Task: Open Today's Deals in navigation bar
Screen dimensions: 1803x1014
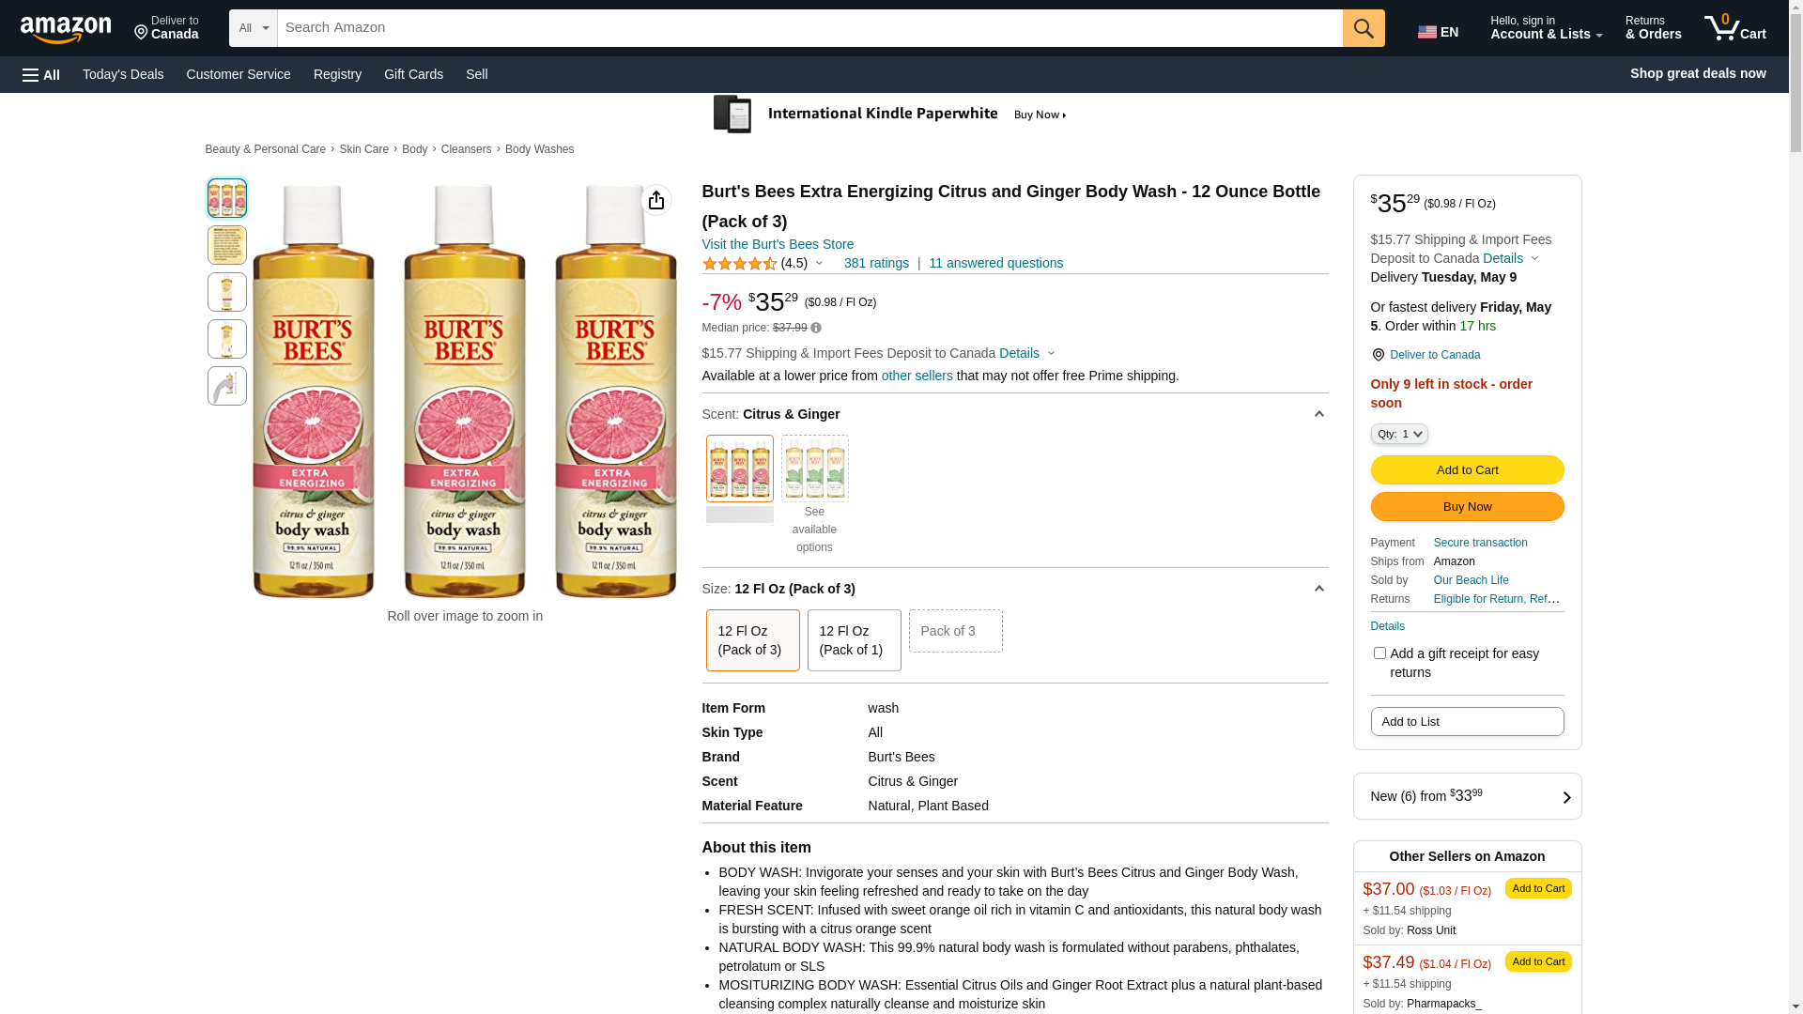Action: click(x=123, y=74)
